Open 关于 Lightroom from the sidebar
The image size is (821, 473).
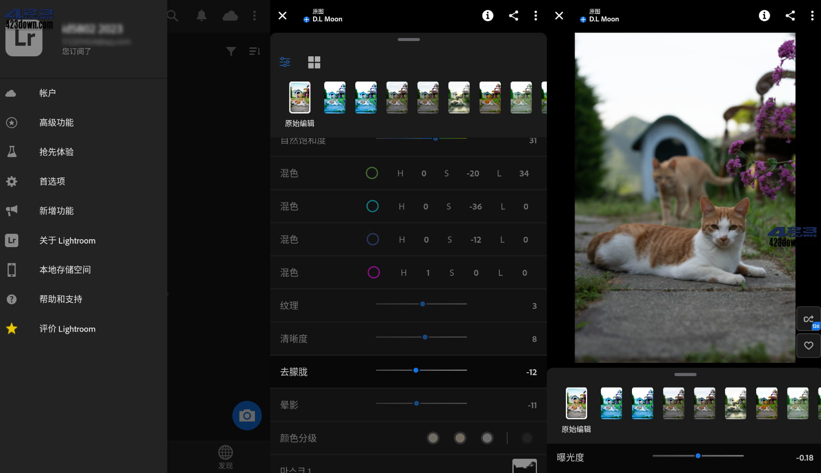[x=67, y=240]
